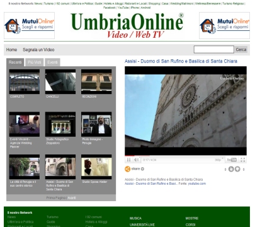Image resolution: width=255 pixels, height=227 pixels.
Task: Click the thumbs up like icon
Action: coord(231,169)
